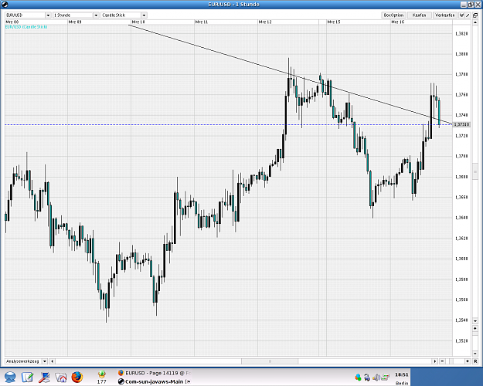Open the taskbar start menu icon
Screen dimensions: 483x386
(x=10, y=377)
